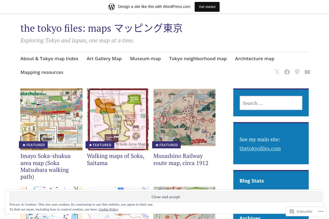The height and width of the screenshot is (219, 329).
Task: Click the WordPress logo icon in the banner
Action: 112,7
